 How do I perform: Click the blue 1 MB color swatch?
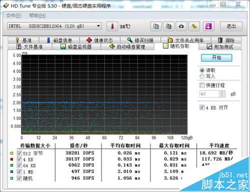[x=11, y=171]
